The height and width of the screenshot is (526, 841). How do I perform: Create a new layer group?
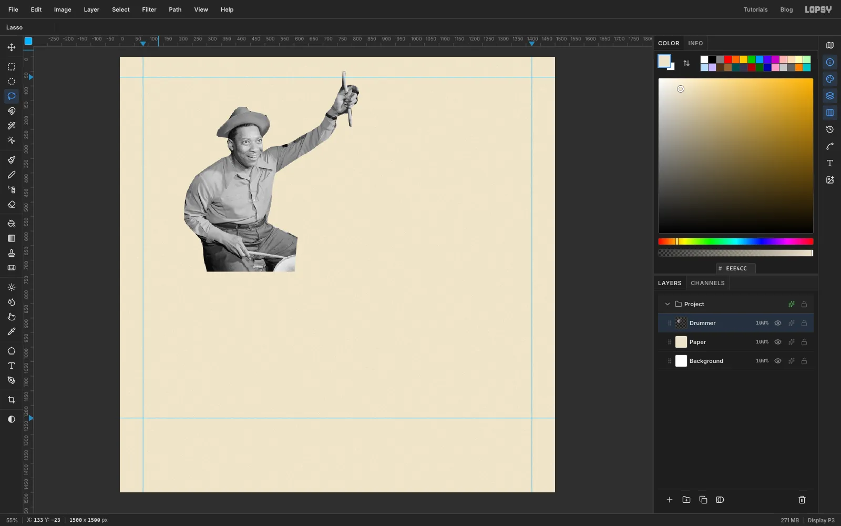686,500
